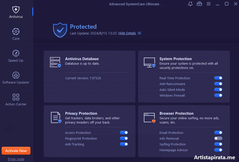Turn off Fingerprint Protection

(124, 138)
